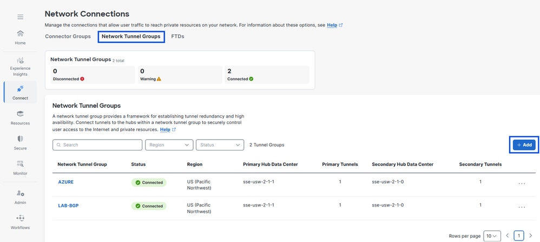Open Workflows from the sidebar
Viewport: 540px width, 242px height.
(20, 222)
